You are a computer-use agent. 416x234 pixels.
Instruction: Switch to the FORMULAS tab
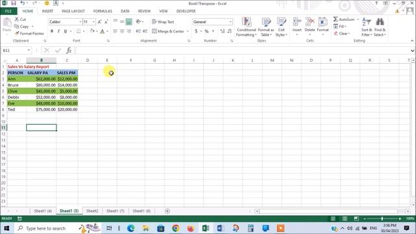pyautogui.click(x=103, y=11)
